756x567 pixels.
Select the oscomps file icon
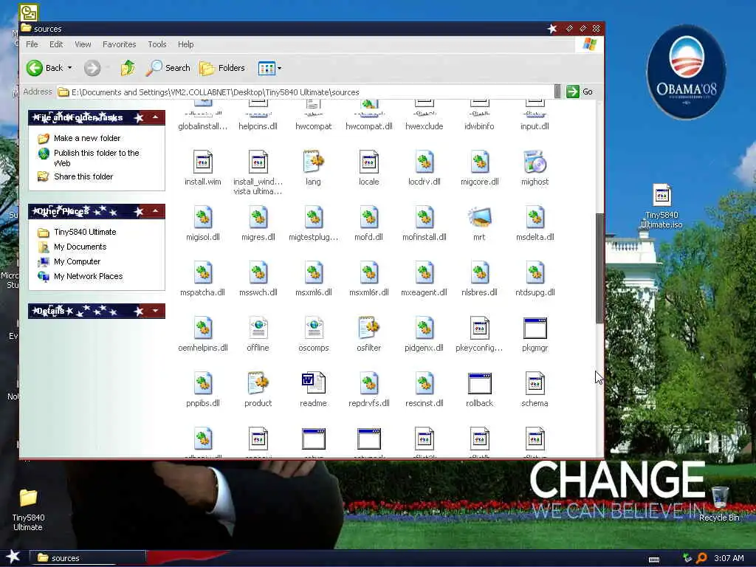[313, 329]
